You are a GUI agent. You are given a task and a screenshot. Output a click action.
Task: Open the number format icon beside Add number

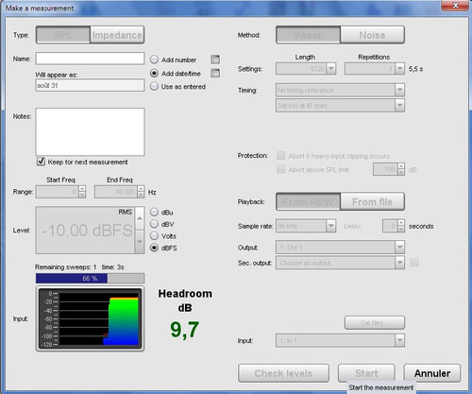[x=215, y=60]
